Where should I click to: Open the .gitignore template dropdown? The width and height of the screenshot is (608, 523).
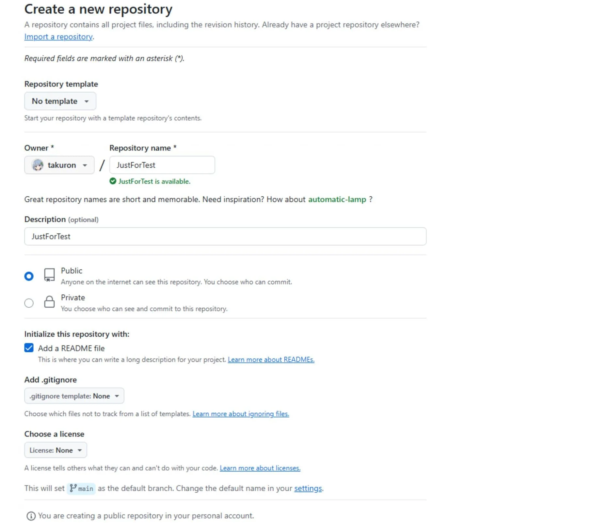(x=74, y=396)
